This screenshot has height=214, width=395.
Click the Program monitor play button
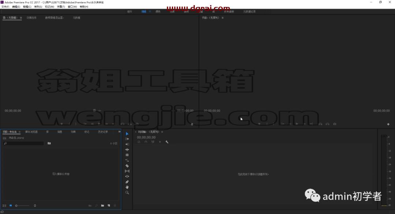[x=297, y=124]
